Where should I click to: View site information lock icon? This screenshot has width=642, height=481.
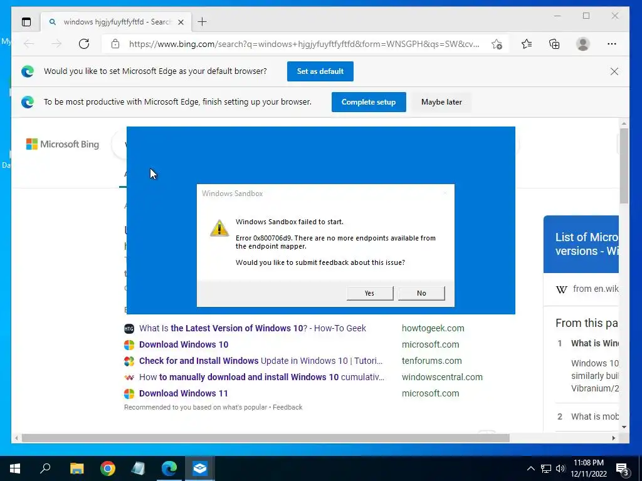coord(115,44)
